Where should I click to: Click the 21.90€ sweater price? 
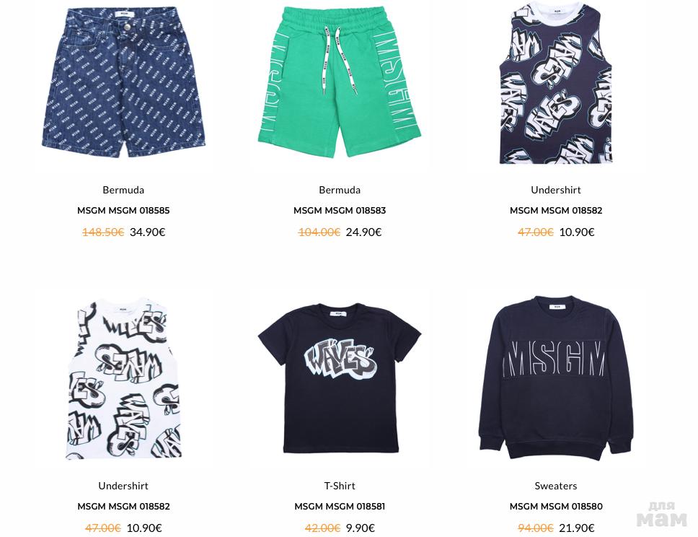(576, 528)
